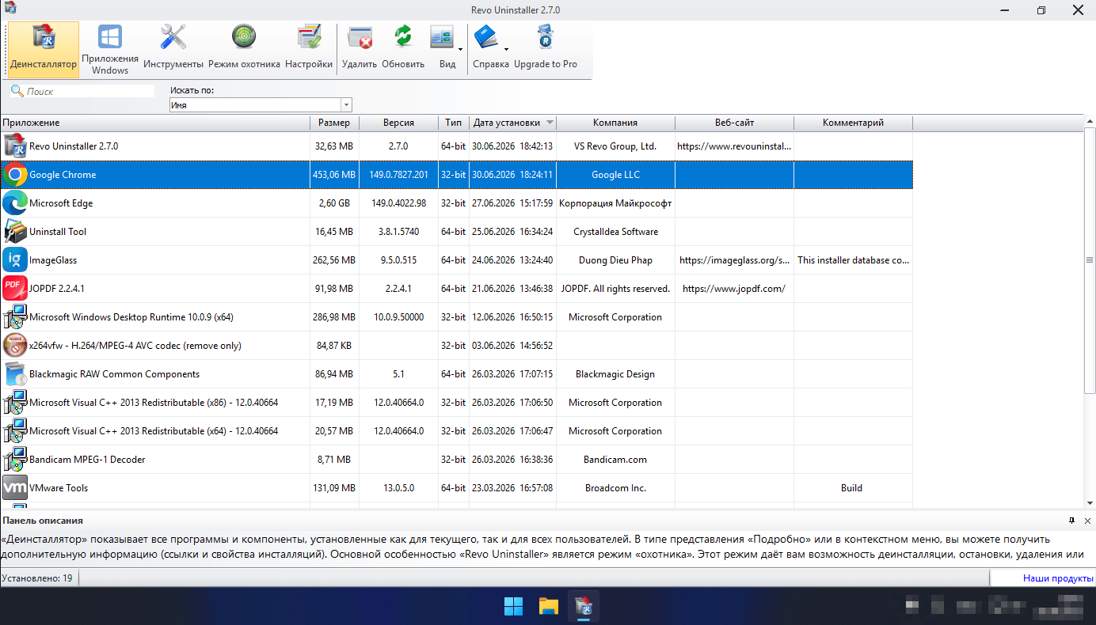Click the VMware Tools app icon
1096x625 pixels.
[14, 488]
